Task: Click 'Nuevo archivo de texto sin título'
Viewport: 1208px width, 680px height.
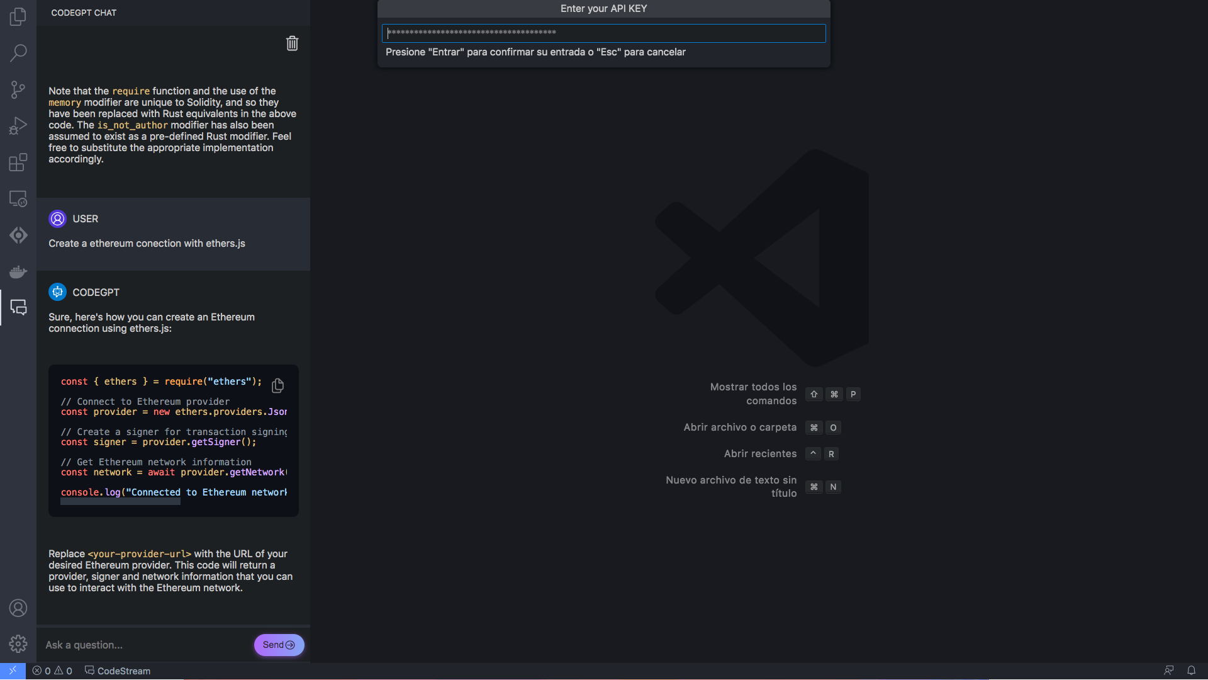Action: click(731, 487)
